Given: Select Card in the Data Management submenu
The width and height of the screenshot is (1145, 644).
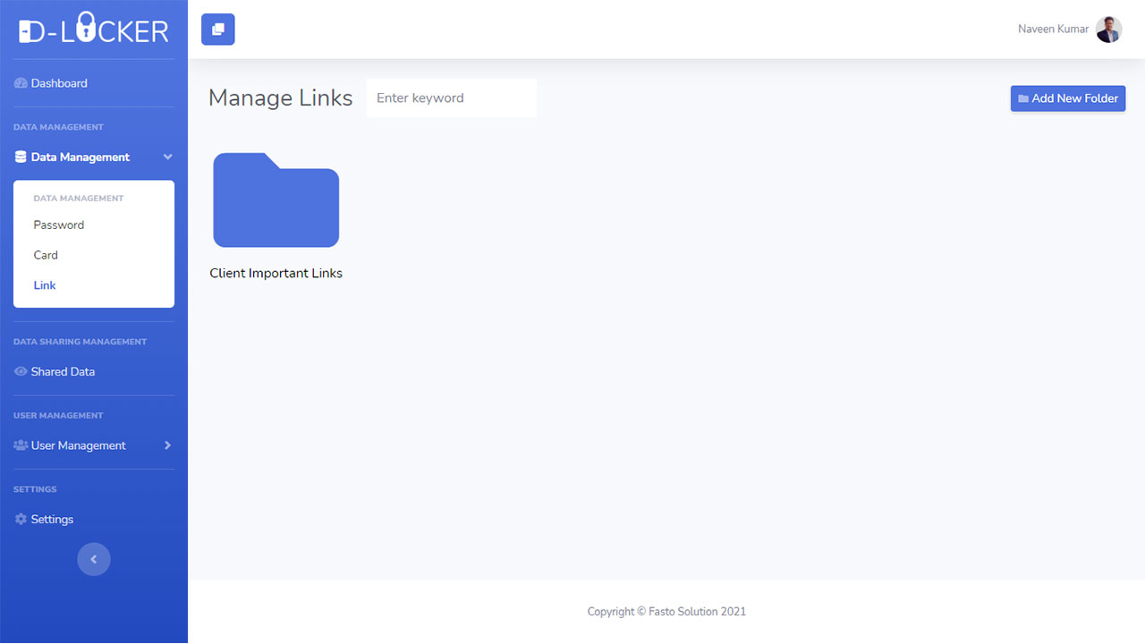Looking at the screenshot, I should coord(46,255).
